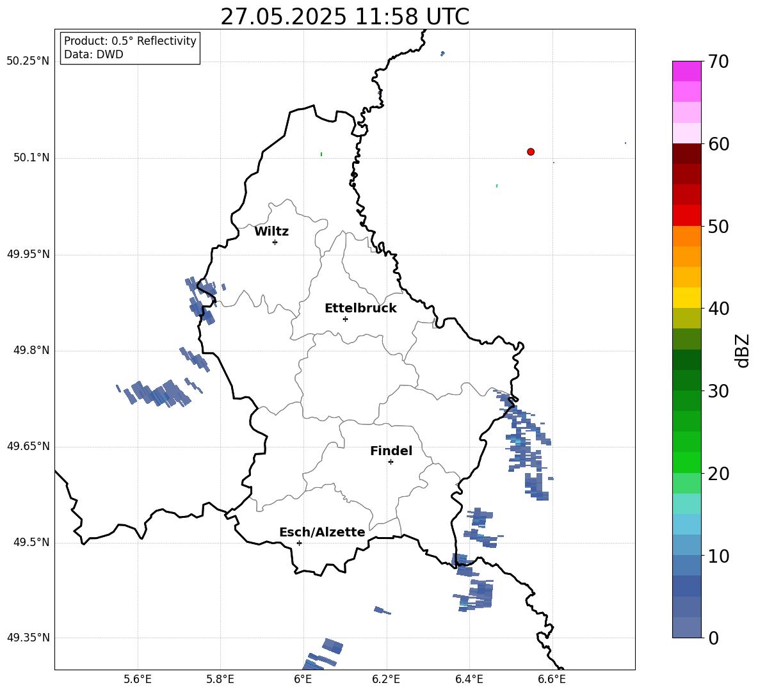Click the 60 colorbar tick label
Image resolution: width=758 pixels, height=692 pixels.
click(x=718, y=144)
